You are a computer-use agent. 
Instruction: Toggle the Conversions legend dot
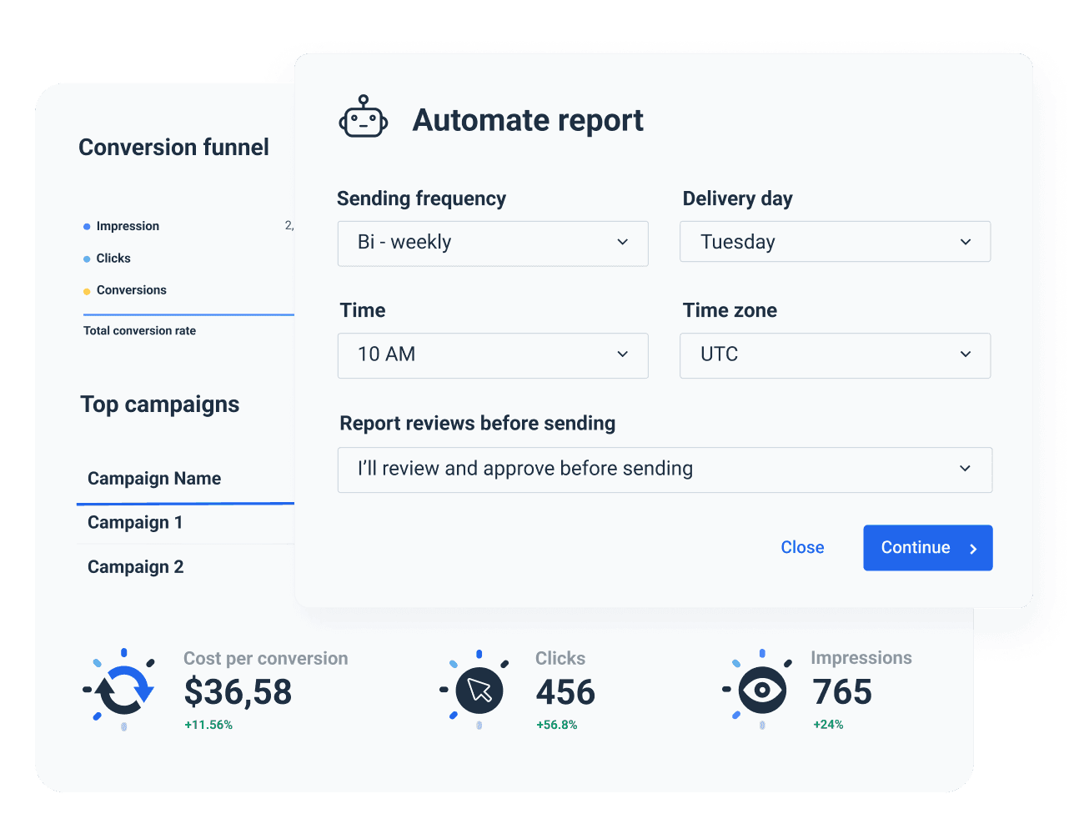(87, 289)
